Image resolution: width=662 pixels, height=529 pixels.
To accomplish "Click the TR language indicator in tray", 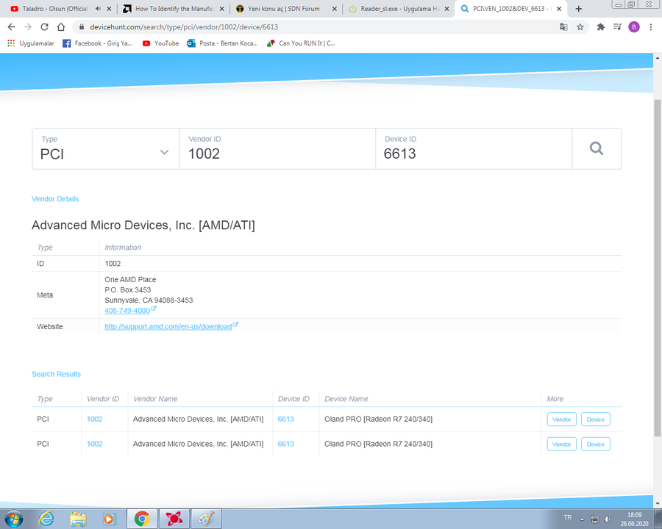I will pyautogui.click(x=567, y=517).
